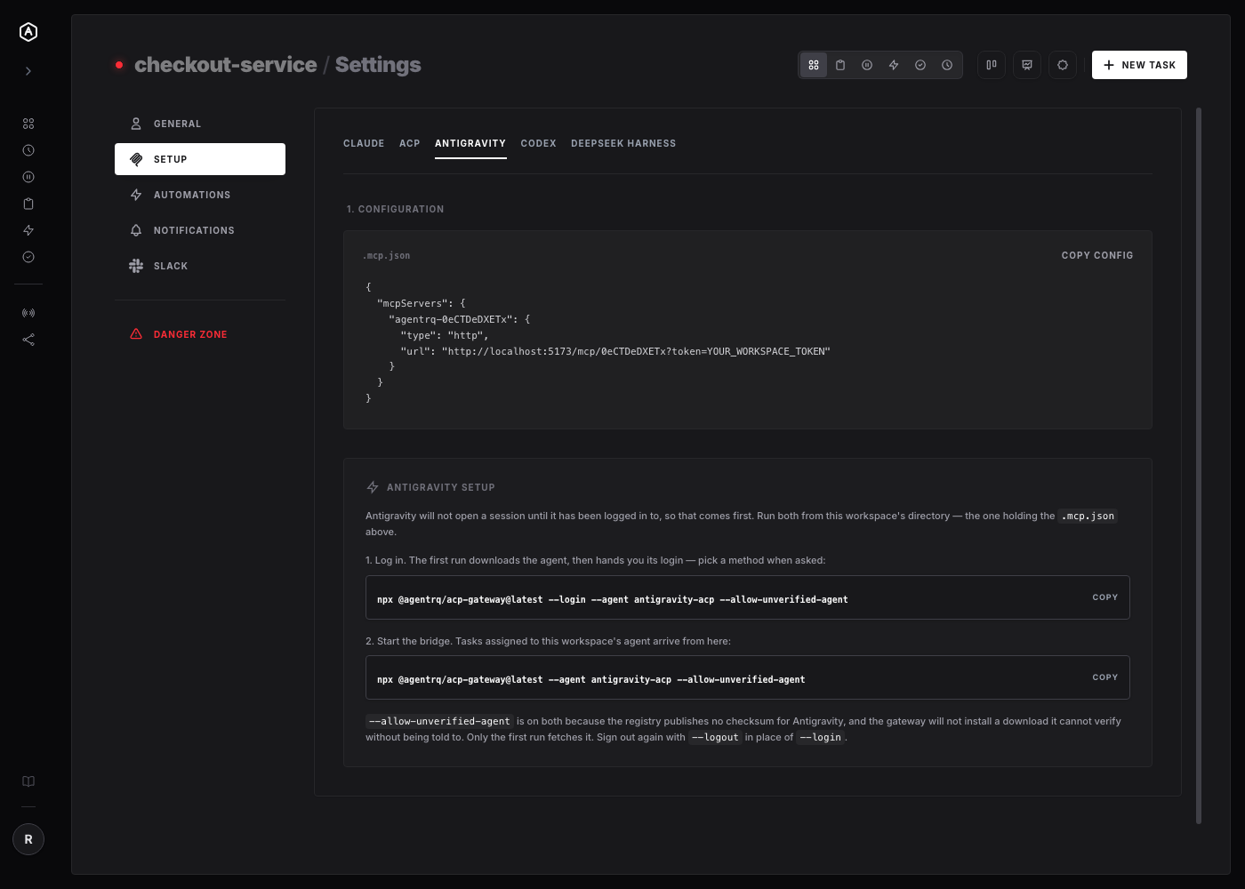1245x889 pixels.
Task: Open the share nodes icon in left sidebar
Action: 28,340
